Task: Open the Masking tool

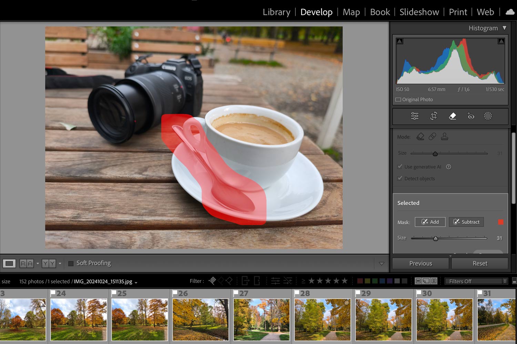Action: (x=488, y=116)
